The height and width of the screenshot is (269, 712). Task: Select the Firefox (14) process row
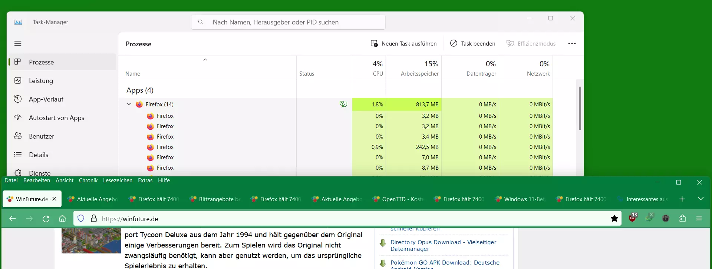[336, 104]
